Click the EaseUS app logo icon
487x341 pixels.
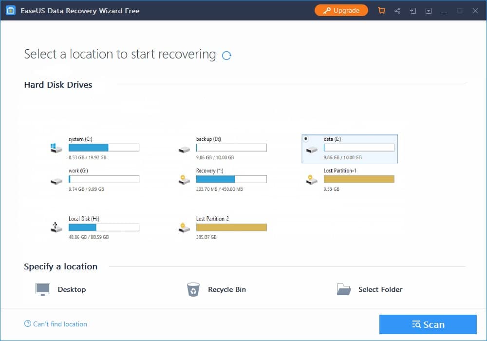pos(11,10)
